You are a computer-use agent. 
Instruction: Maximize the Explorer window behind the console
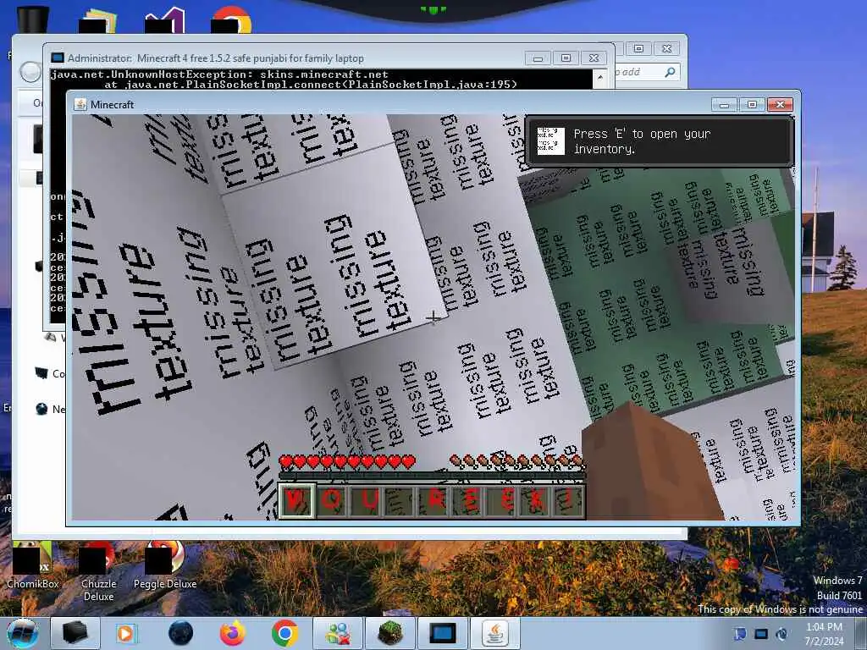pyautogui.click(x=638, y=48)
